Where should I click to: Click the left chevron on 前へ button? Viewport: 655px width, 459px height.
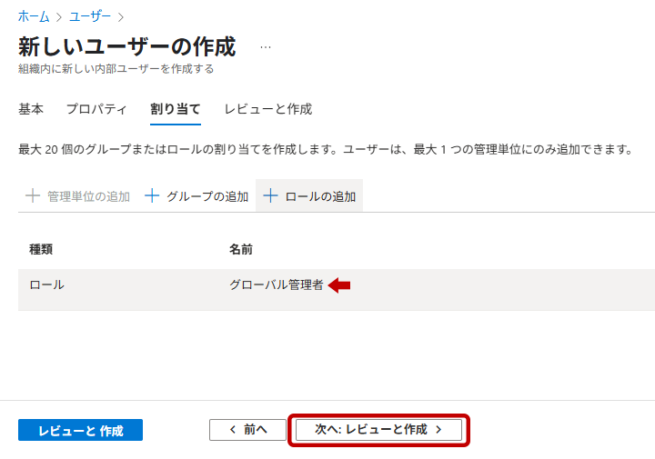[232, 430]
